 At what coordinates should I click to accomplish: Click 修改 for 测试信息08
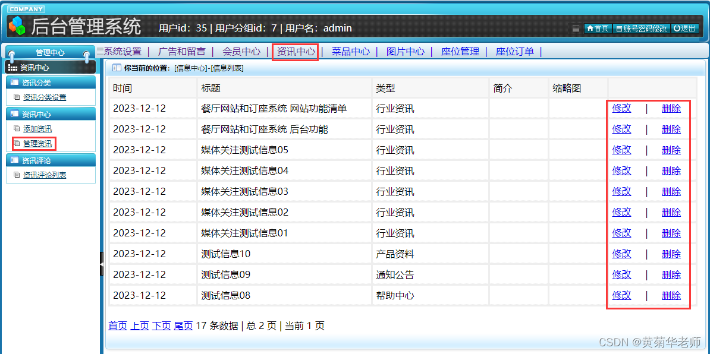click(x=622, y=296)
